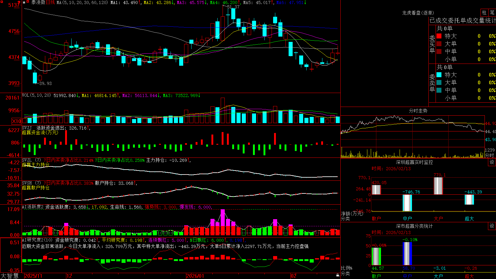Viewport: 496px width, 279px height.
Task: Click 大户 category in 深圳超赢实时监控 chart
Action: click(x=438, y=219)
